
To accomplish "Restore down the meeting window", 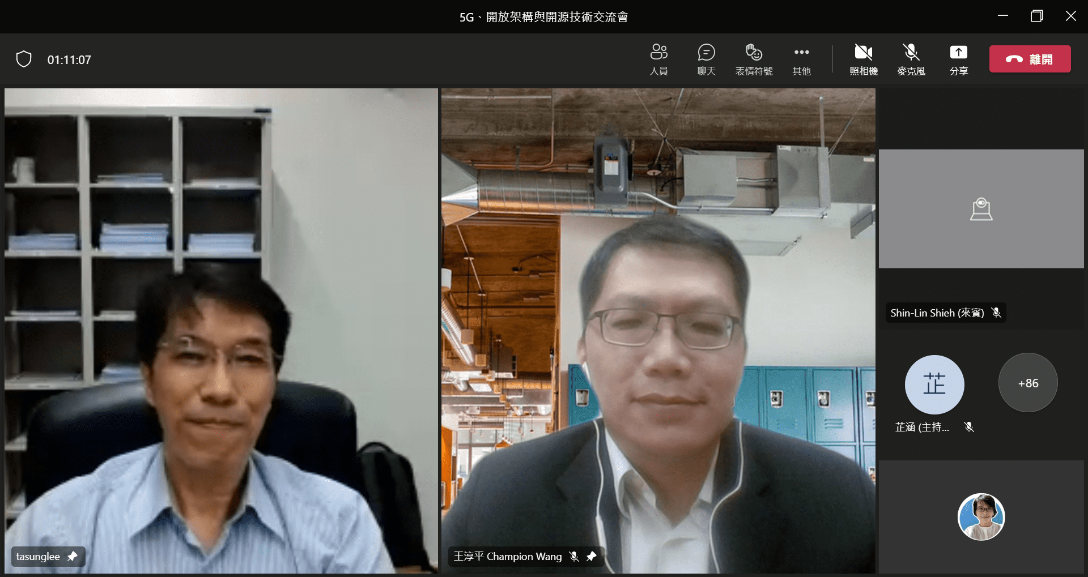I will pyautogui.click(x=1036, y=16).
